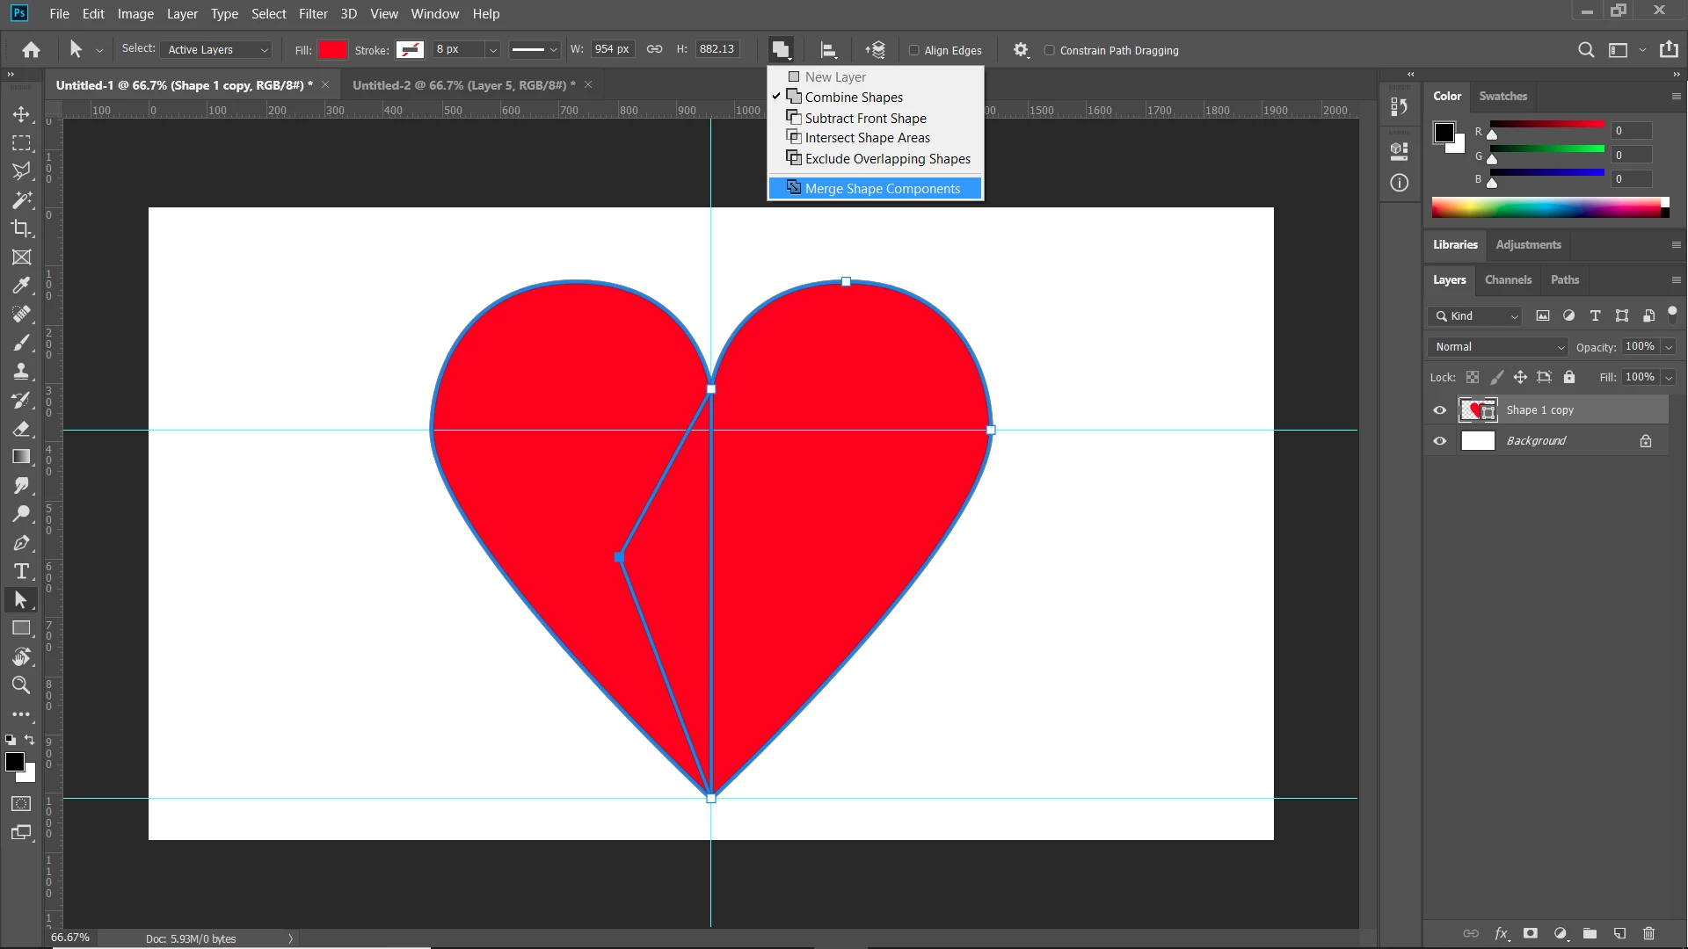Select the Pen tool
The height and width of the screenshot is (949, 1688).
21,543
